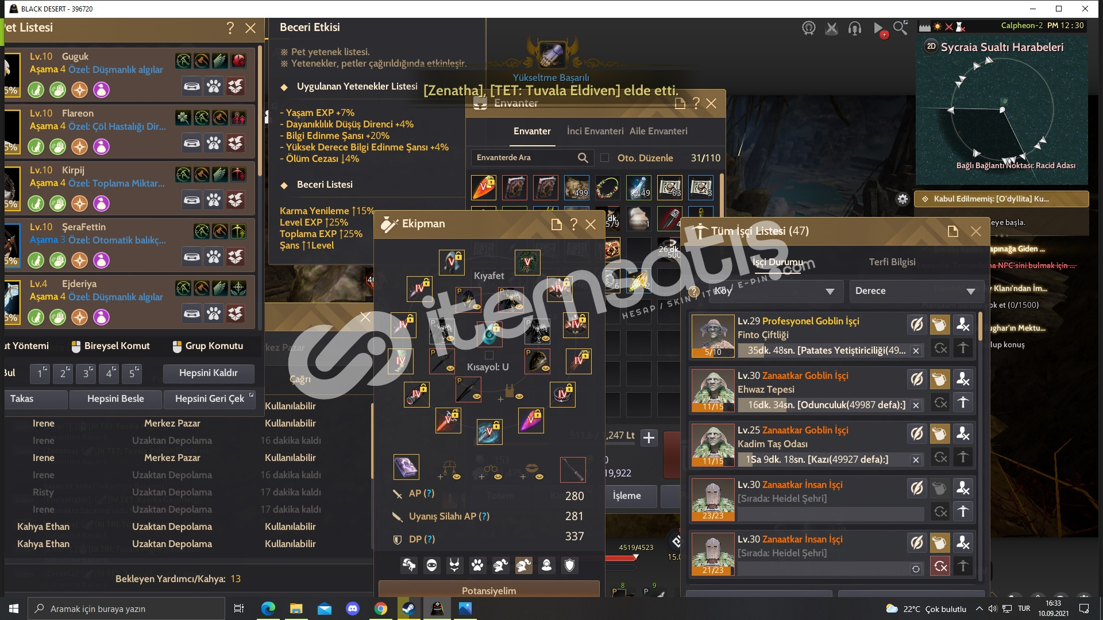Click Windows taskbar search box

(126, 609)
